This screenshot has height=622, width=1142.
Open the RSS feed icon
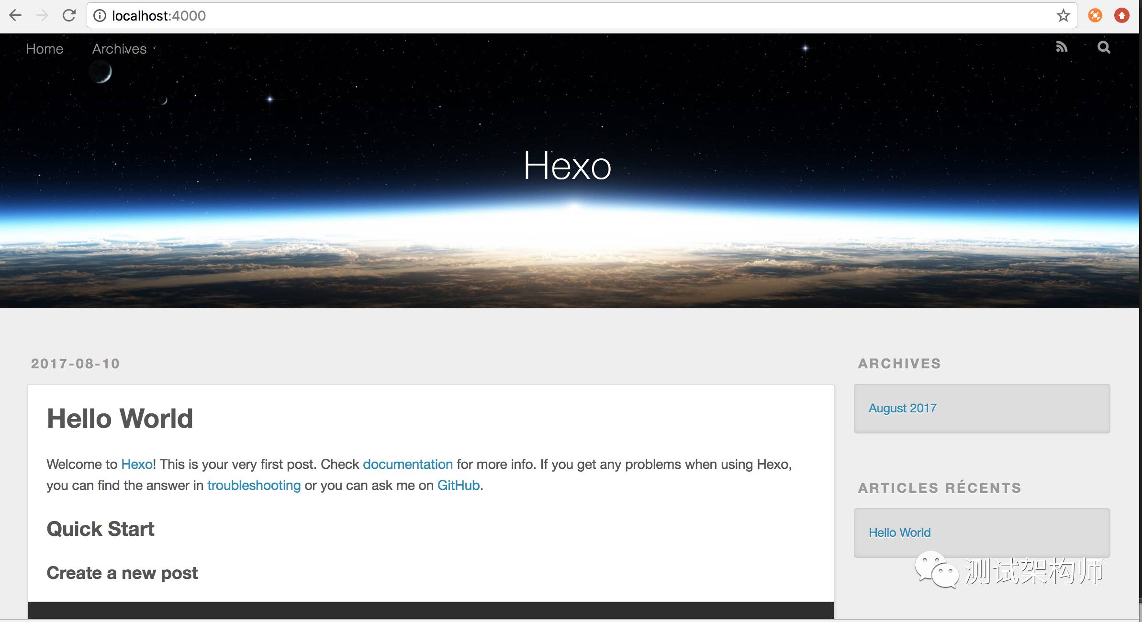point(1062,47)
